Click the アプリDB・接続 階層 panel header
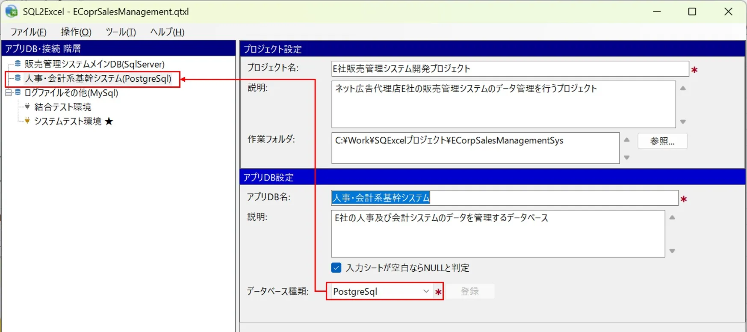Image resolution: width=747 pixels, height=332 pixels. (119, 48)
